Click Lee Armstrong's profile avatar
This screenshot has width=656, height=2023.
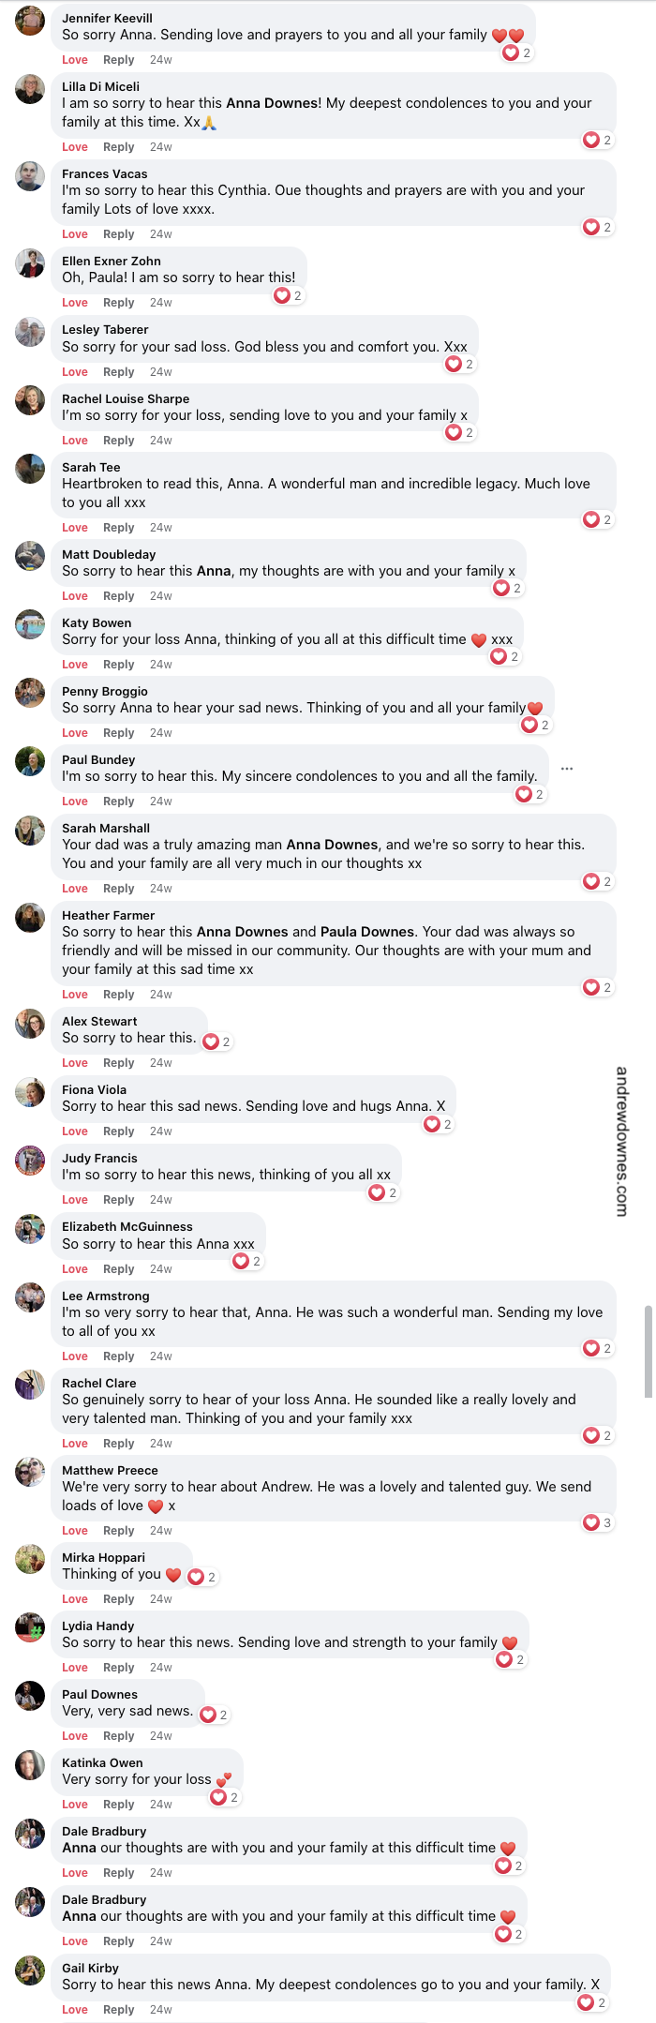pyautogui.click(x=30, y=1299)
